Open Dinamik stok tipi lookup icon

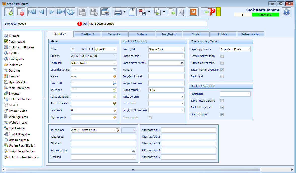(x=114, y=70)
